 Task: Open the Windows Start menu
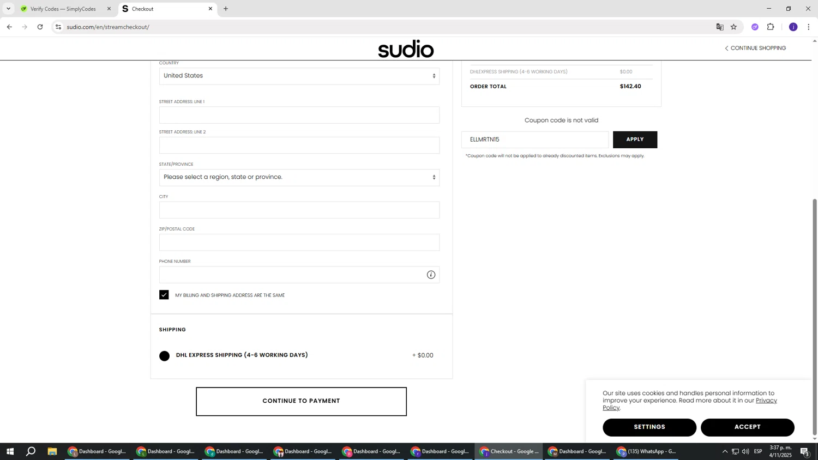click(x=10, y=451)
